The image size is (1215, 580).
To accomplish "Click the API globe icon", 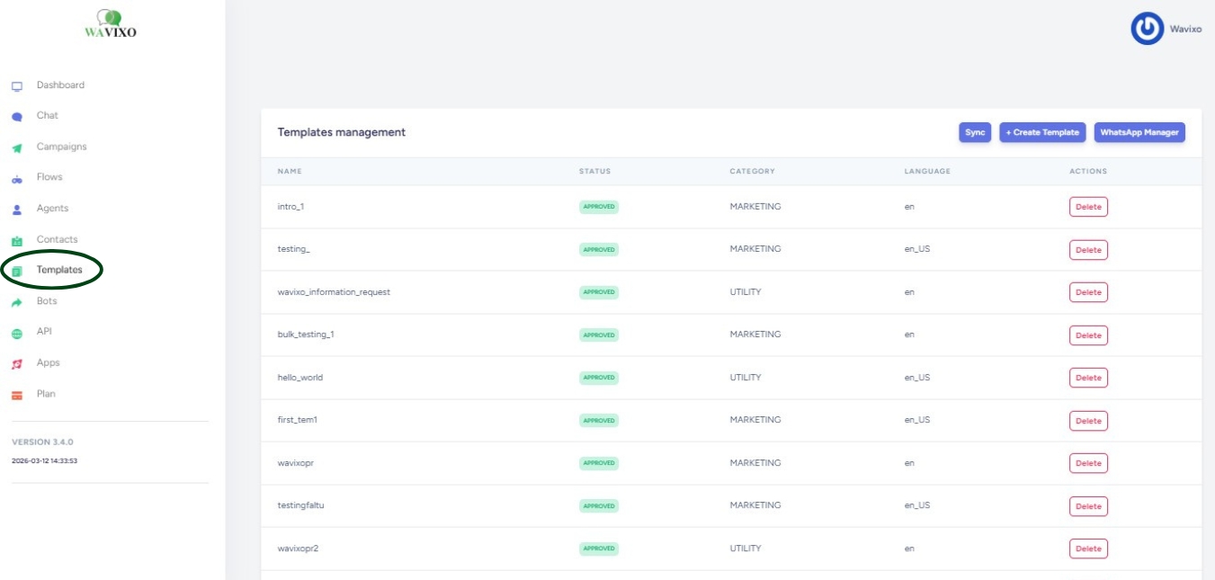I will coord(16,334).
